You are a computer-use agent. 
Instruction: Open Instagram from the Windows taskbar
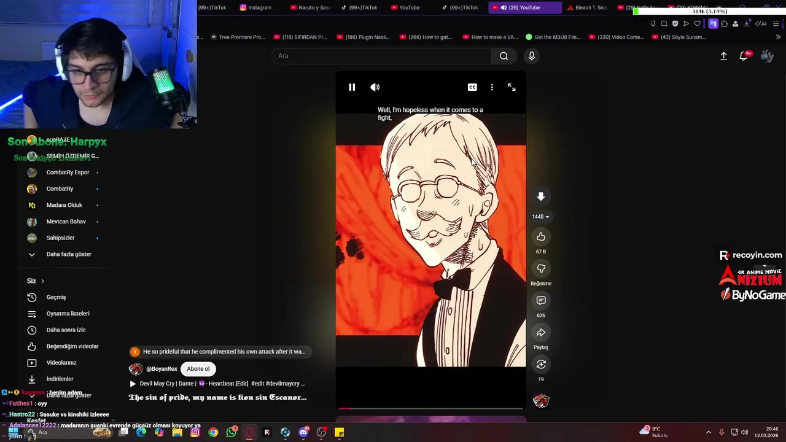click(x=195, y=432)
